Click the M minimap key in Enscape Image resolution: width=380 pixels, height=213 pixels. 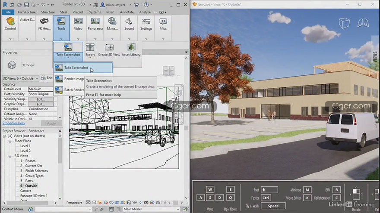coord(307,190)
